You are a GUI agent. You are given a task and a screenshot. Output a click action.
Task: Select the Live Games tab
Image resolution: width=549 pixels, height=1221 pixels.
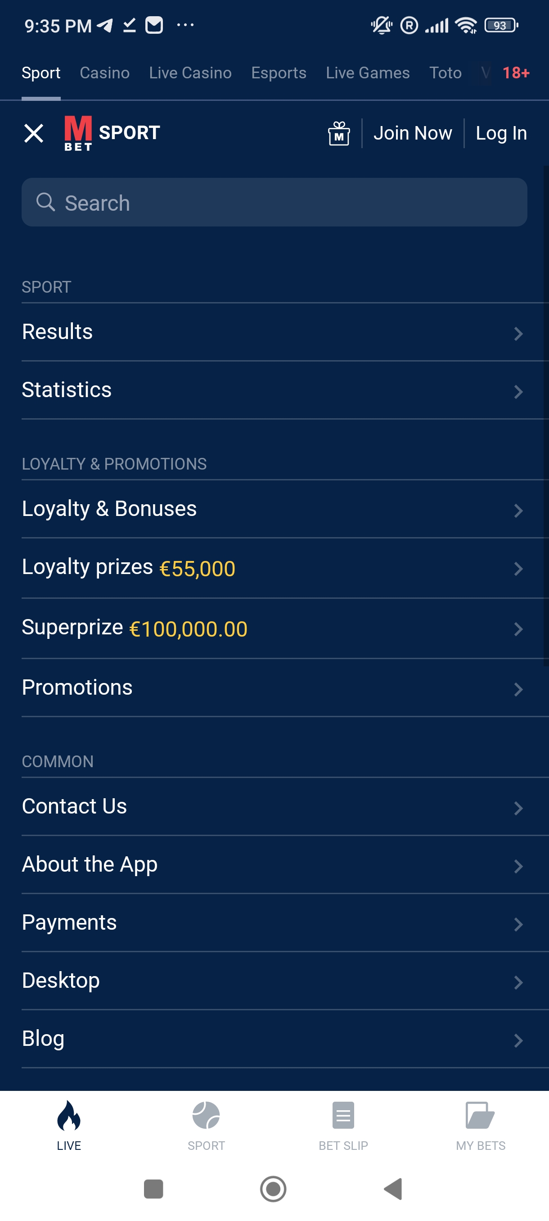[x=368, y=73]
